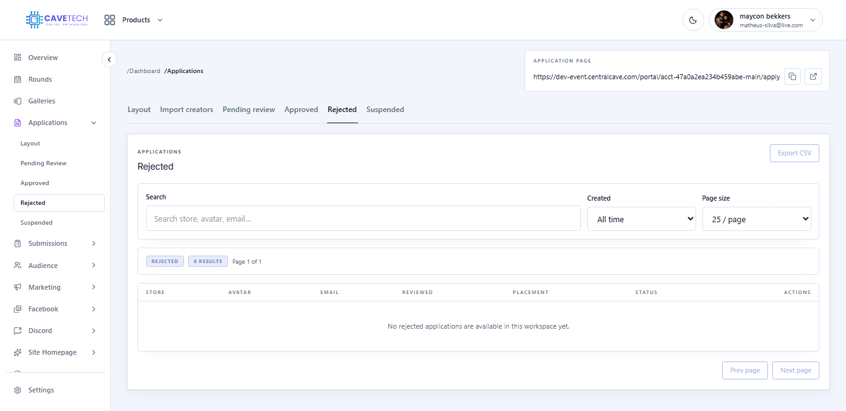Expand the user account chevron

(813, 20)
